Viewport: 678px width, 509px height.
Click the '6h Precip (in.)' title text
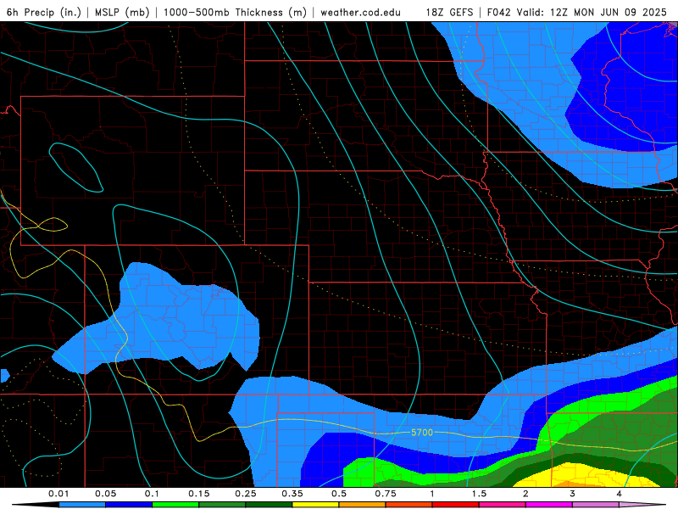(x=44, y=12)
